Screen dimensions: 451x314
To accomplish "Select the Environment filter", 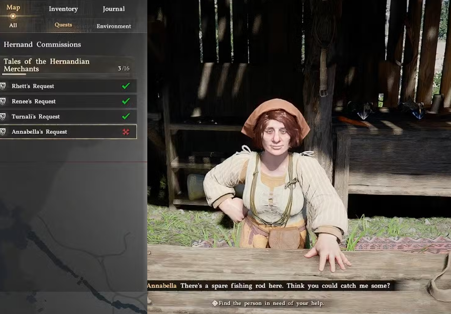I will [x=114, y=26].
